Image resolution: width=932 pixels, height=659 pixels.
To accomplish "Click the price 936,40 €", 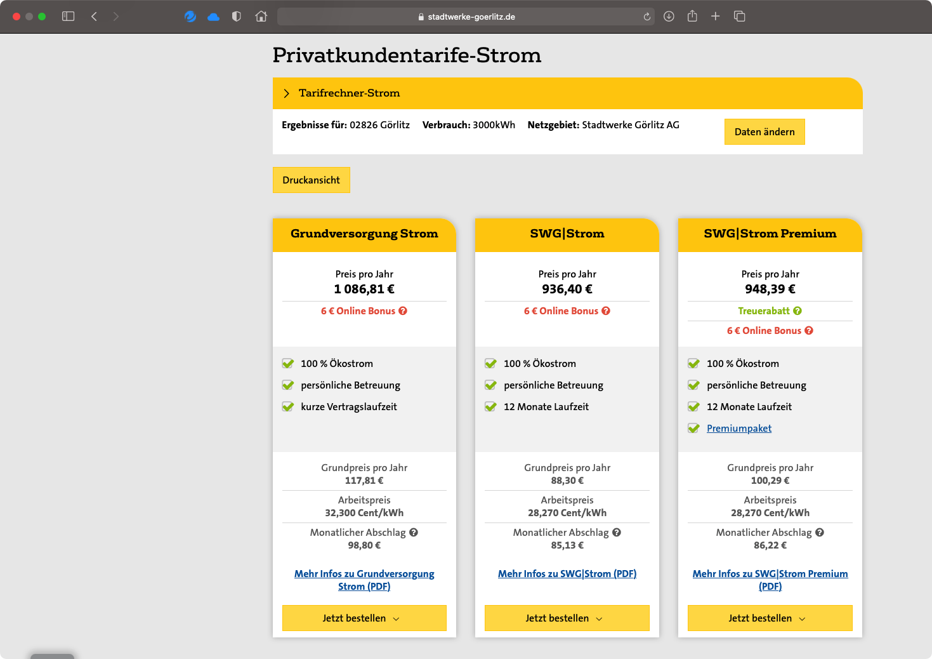I will coord(567,290).
